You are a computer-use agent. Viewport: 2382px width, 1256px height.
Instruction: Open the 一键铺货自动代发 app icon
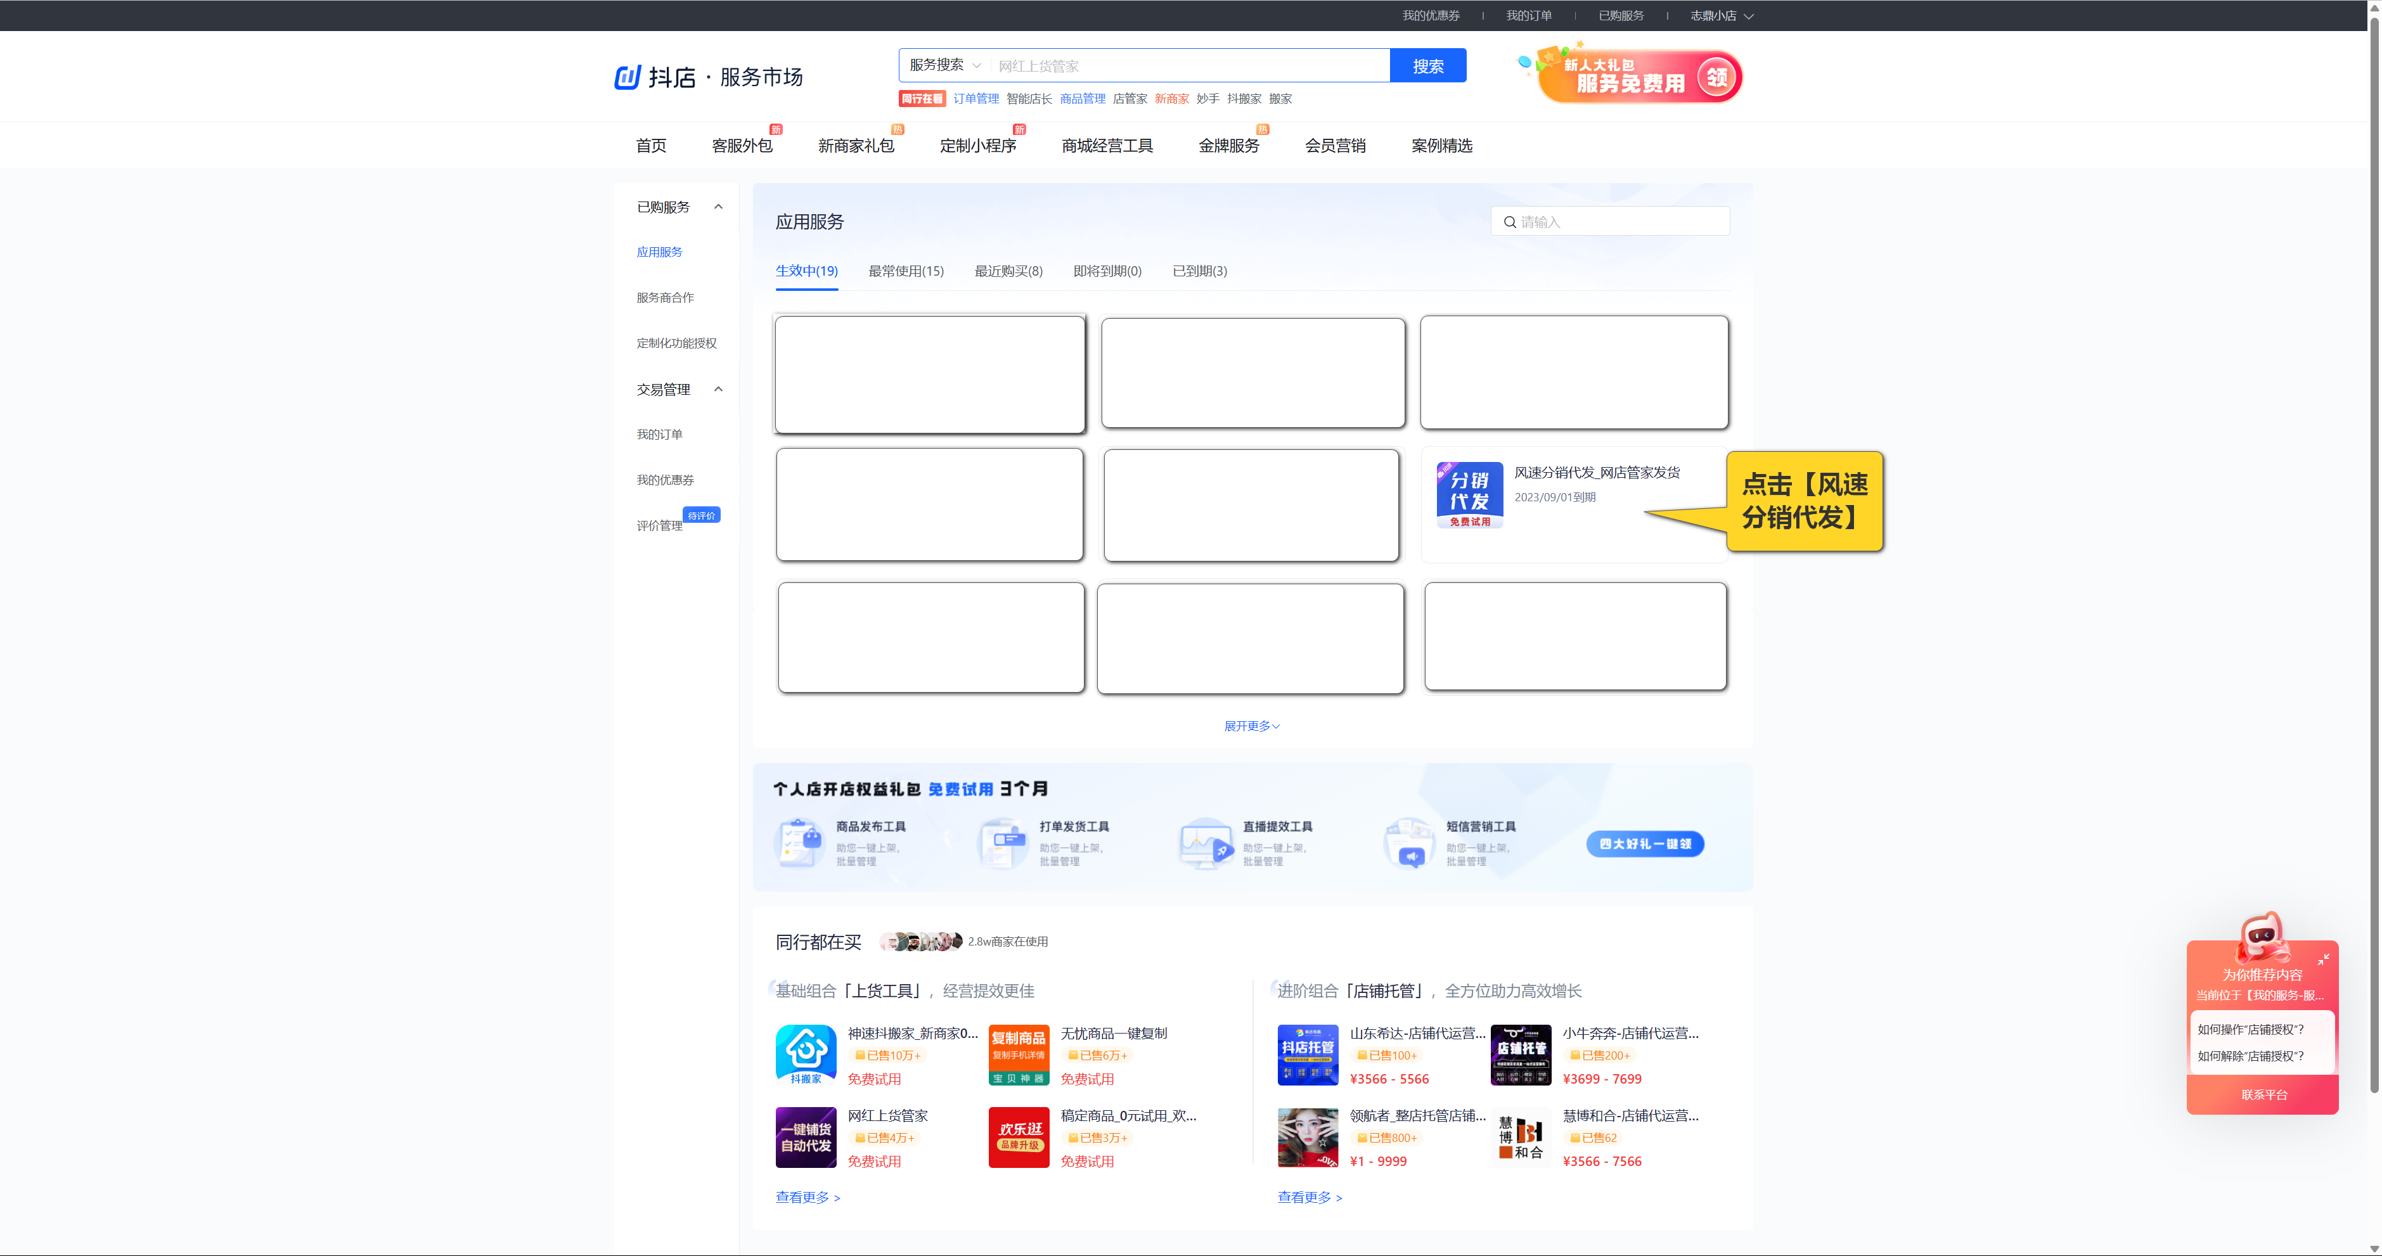click(806, 1137)
